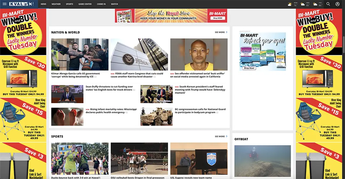
Task: Click Shop Now on Refresh eye drops ad
Action: click(x=249, y=68)
